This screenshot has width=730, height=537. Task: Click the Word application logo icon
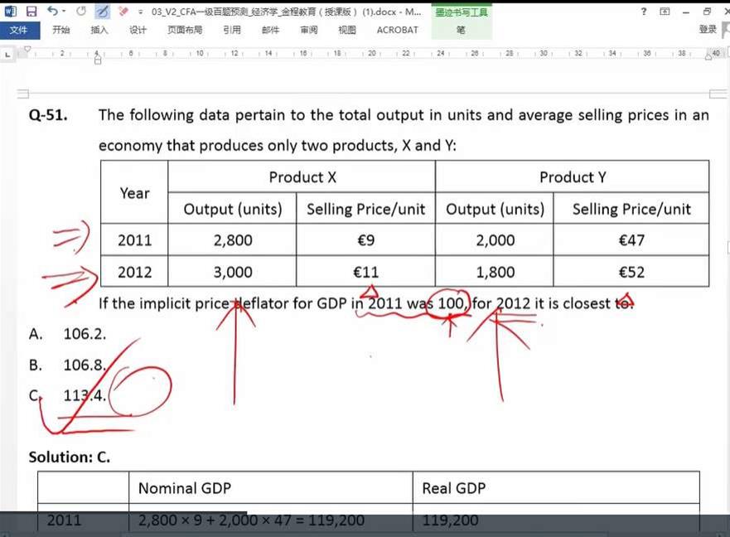11,12
